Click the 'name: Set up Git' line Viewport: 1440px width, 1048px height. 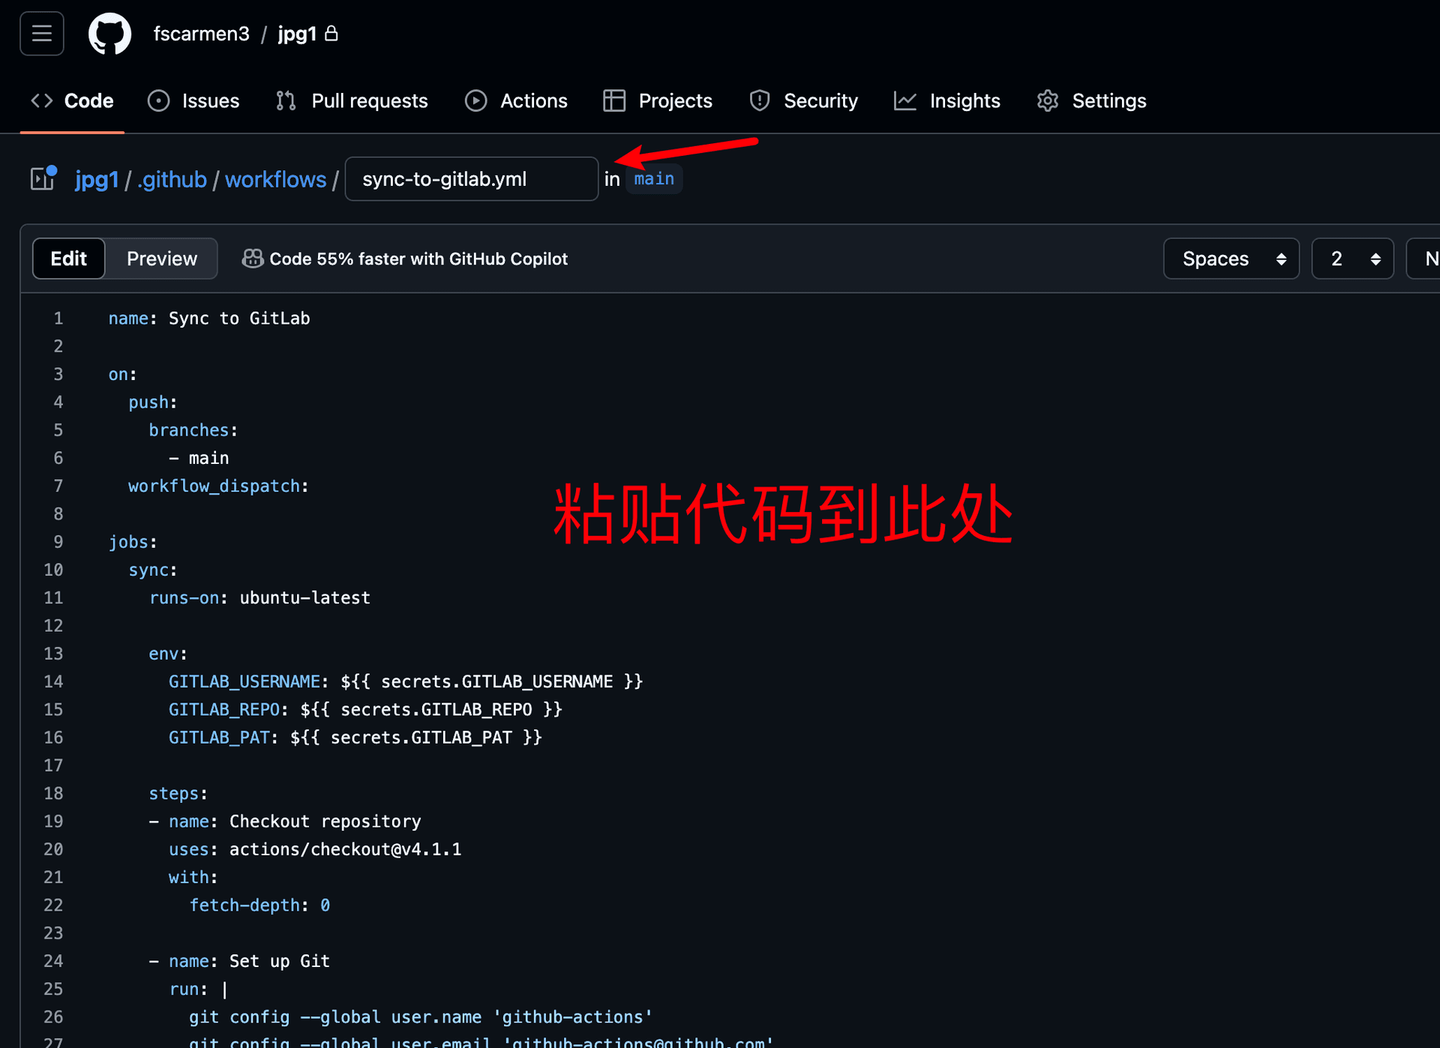pos(239,960)
